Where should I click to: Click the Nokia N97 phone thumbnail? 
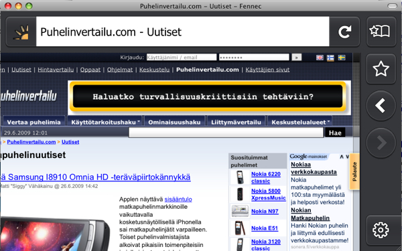[240, 211]
